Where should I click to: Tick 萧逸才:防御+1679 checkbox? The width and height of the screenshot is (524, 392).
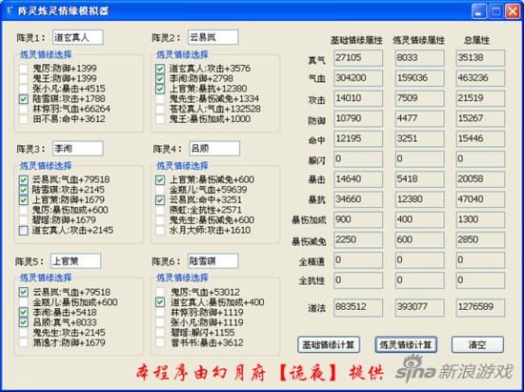point(24,342)
